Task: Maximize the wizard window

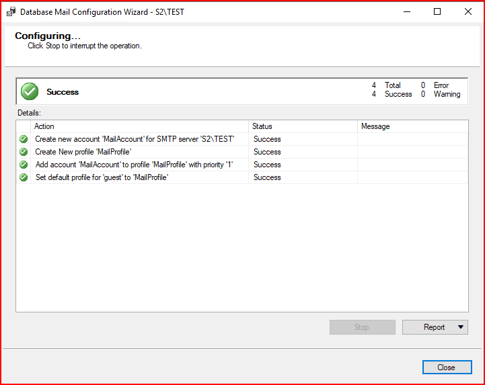Action: 437,11
